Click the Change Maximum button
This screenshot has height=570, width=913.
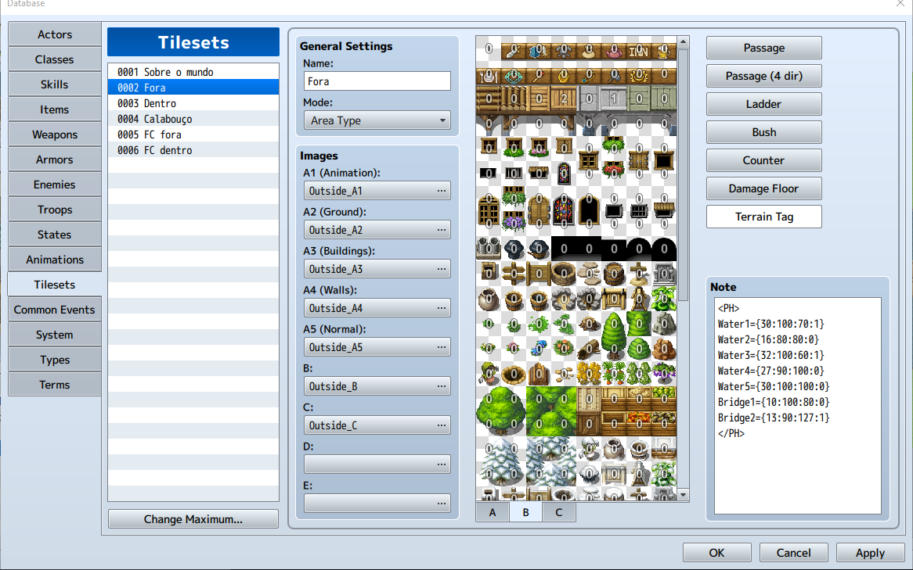coord(193,519)
